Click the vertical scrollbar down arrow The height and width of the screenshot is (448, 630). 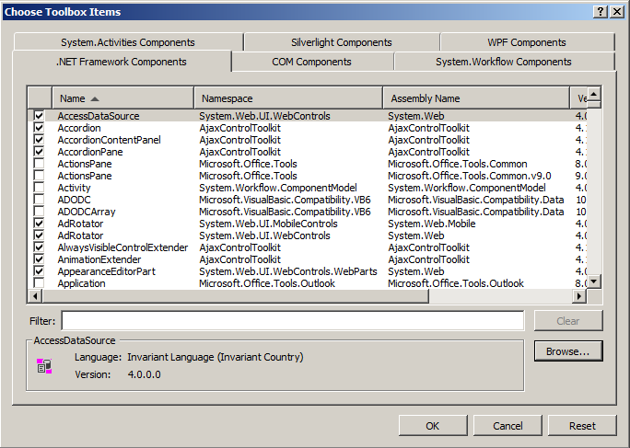[594, 281]
